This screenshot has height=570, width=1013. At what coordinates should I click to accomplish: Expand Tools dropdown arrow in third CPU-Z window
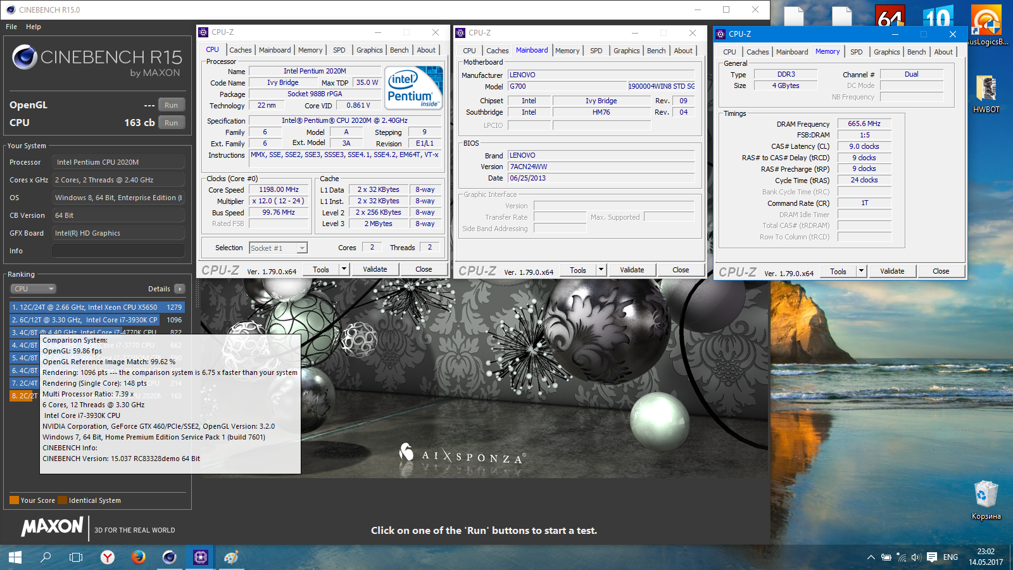click(x=861, y=271)
